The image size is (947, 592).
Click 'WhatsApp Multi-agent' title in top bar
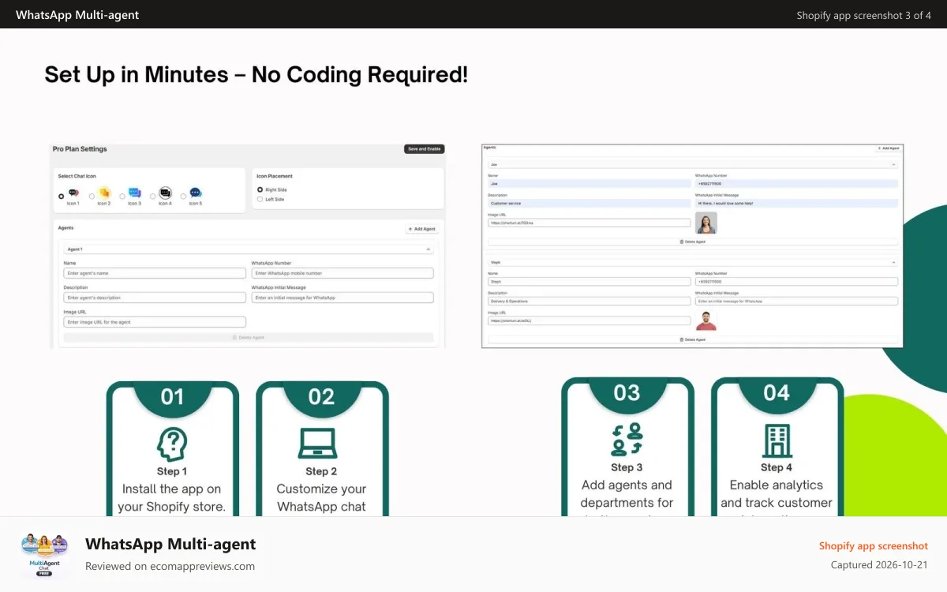[x=77, y=15]
